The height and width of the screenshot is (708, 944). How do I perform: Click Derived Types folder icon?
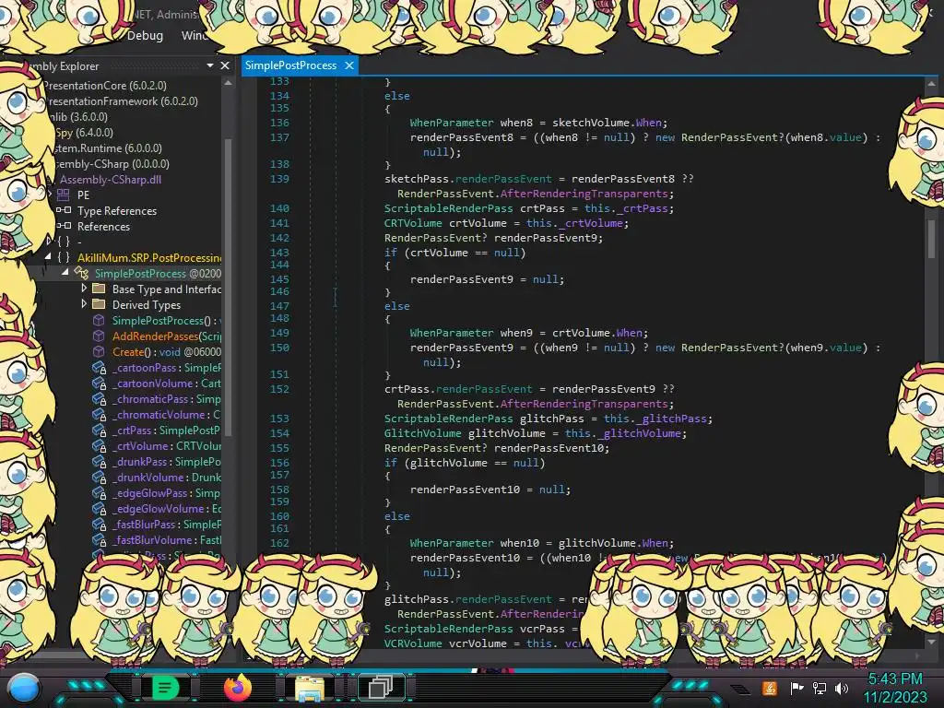99,304
